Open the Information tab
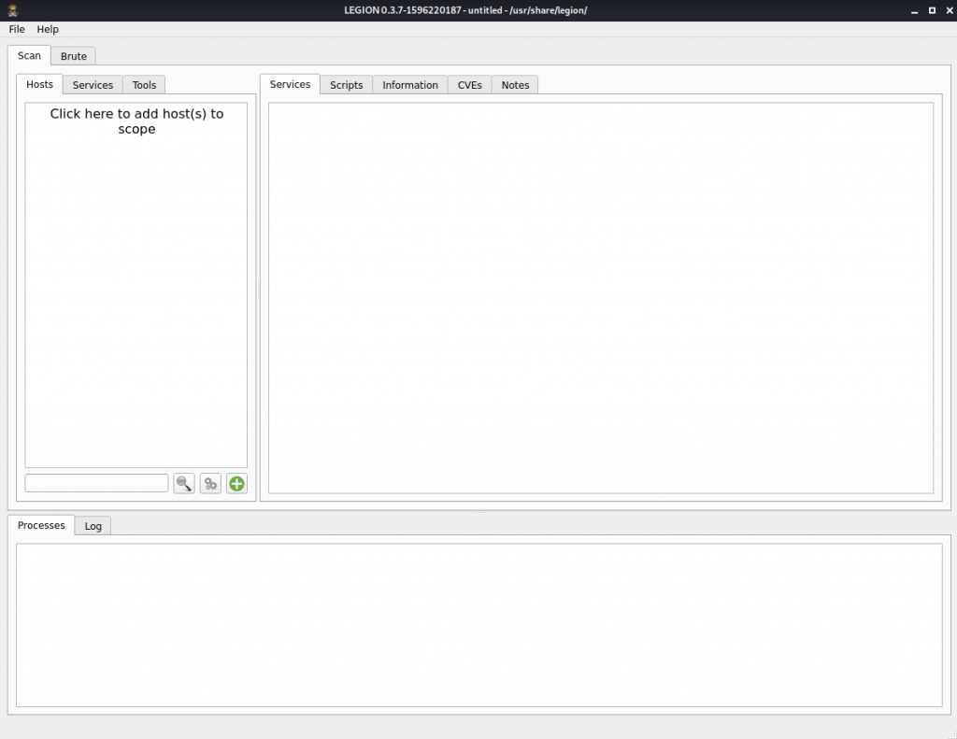Viewport: 957px width, 739px height. pyautogui.click(x=410, y=85)
